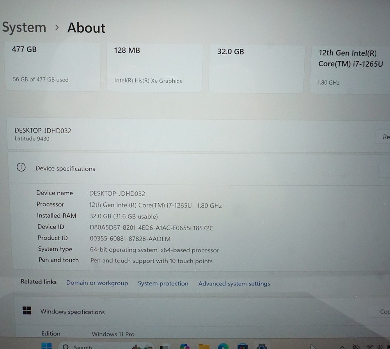Open the 477 GB storage card
Screen dimensions: 390x349
pyautogui.click(x=53, y=66)
